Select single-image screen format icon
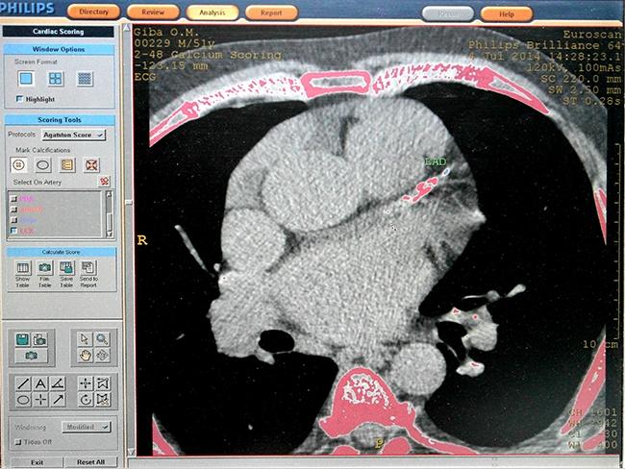 [26, 79]
